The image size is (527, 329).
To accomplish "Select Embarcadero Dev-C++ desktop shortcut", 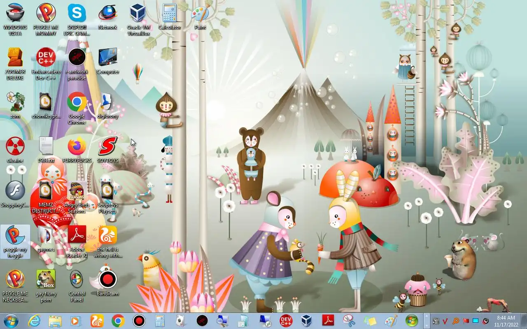I will (x=46, y=64).
